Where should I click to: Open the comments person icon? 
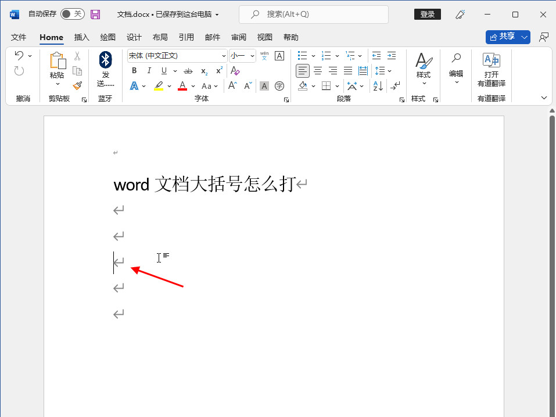click(544, 37)
